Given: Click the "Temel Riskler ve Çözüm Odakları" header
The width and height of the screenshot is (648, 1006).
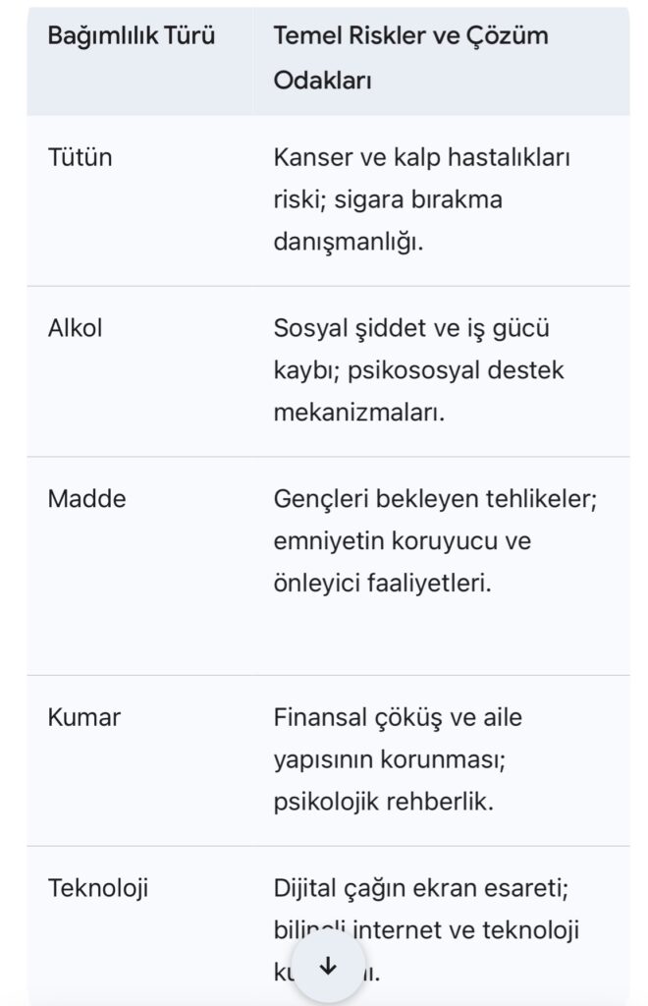Looking at the screenshot, I should coord(410,59).
